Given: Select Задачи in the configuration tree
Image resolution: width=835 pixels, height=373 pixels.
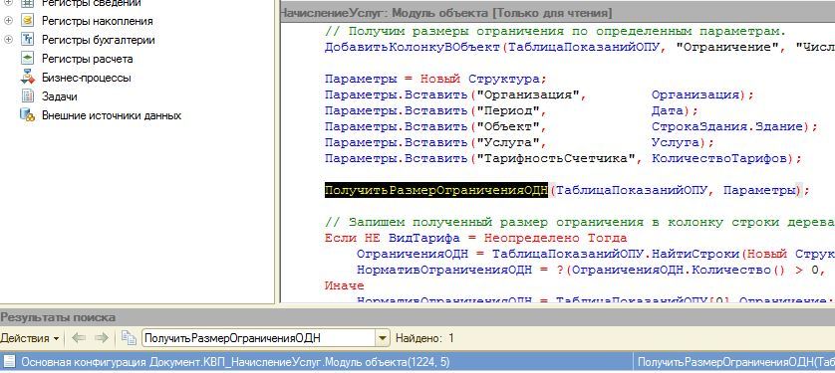Looking at the screenshot, I should (60, 96).
